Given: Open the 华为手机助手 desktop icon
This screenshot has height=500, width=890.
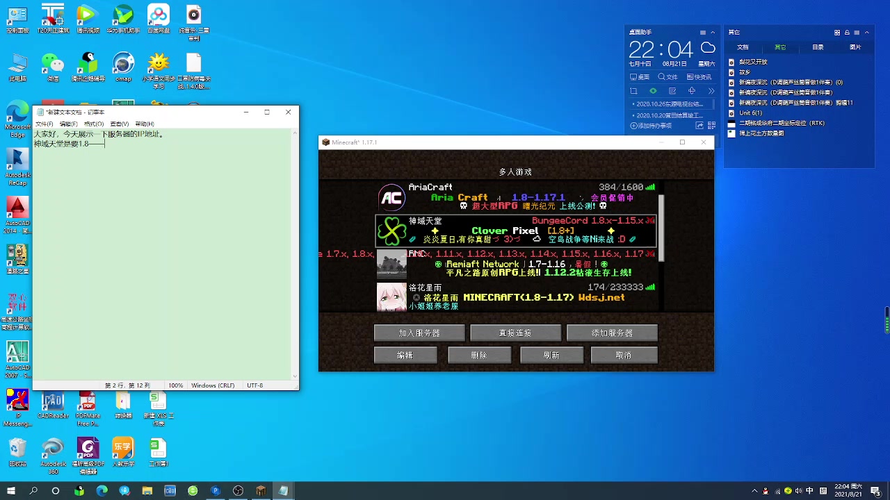Looking at the screenshot, I should click(x=123, y=19).
